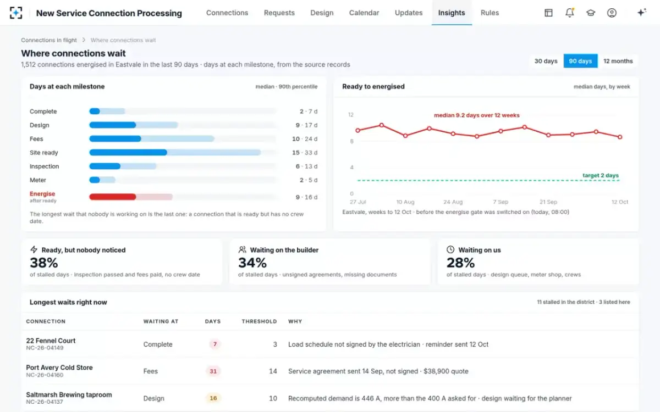Click the Site ready milestone bar
Screen dimensions: 660x412
[x=183, y=153]
